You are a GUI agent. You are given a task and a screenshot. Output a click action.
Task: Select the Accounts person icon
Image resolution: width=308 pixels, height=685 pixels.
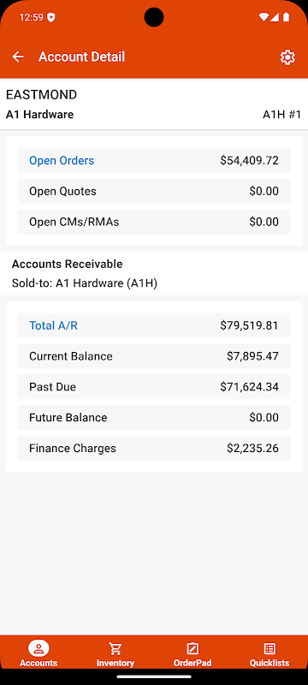38,648
